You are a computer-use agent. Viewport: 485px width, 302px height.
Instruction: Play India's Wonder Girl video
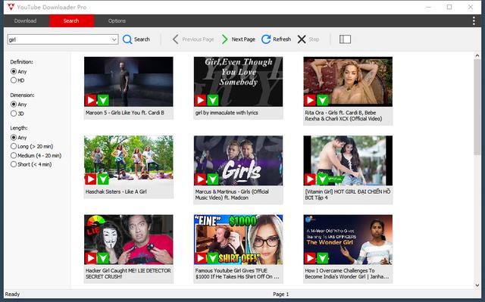(310, 258)
